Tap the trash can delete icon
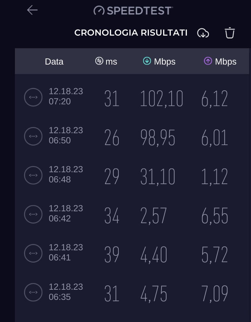251x322 pixels. point(230,33)
